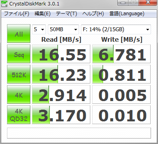Start the 4K benchmark test
This screenshot has height=144, width=158.
coord(19,94)
